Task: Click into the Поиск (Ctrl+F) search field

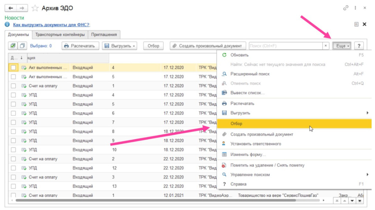Action: (285, 46)
